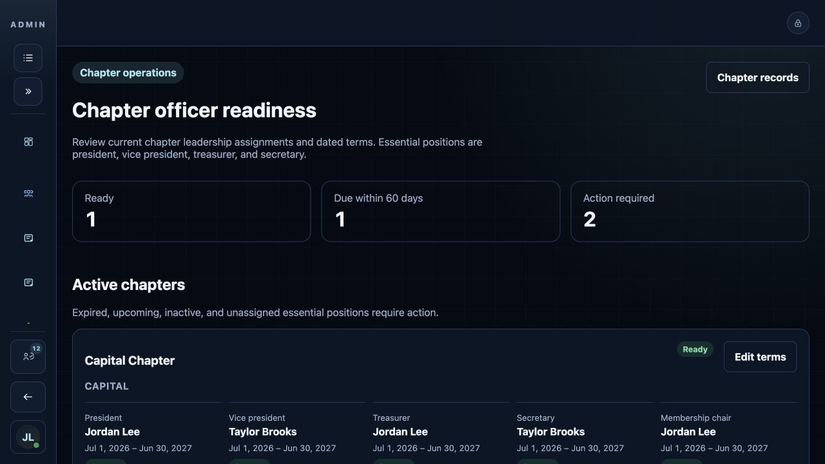
Task: Open the note icon directly below the people group icon
Action: [28, 238]
